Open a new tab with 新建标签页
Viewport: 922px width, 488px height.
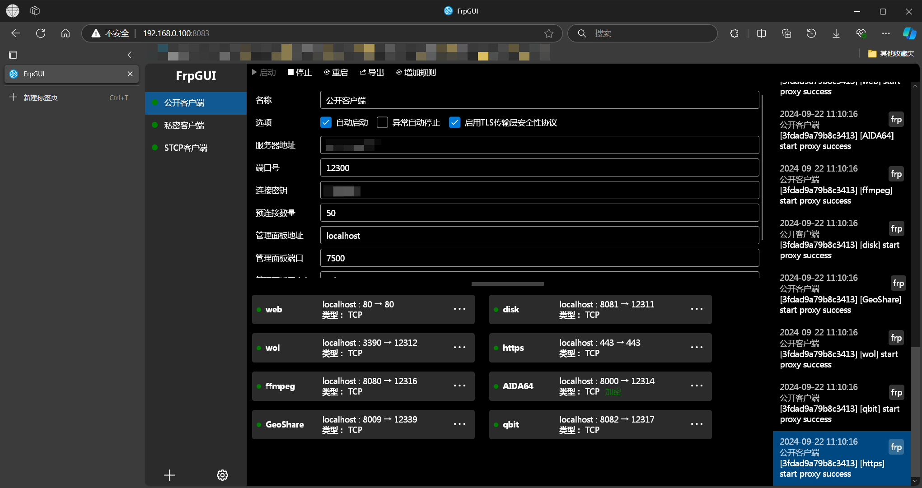[71, 98]
